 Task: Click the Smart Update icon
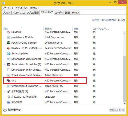pyautogui.click(x=9, y=54)
